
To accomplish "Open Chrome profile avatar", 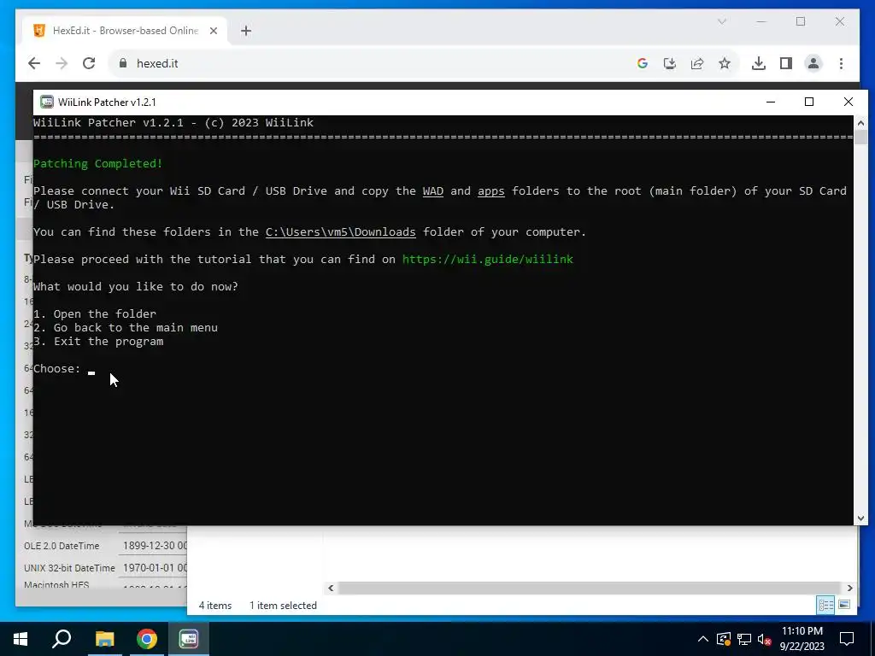I will 813,63.
